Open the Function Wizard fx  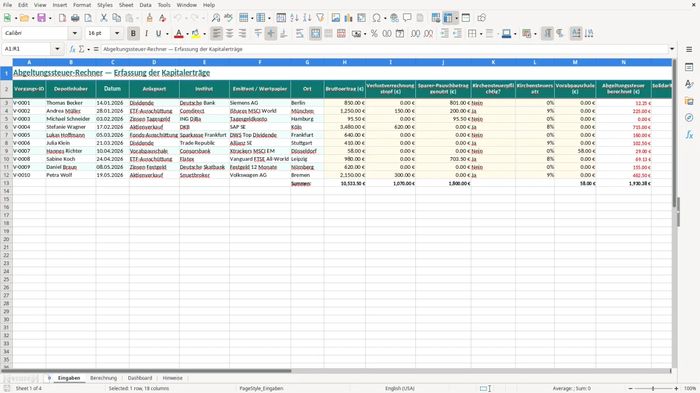(72, 49)
